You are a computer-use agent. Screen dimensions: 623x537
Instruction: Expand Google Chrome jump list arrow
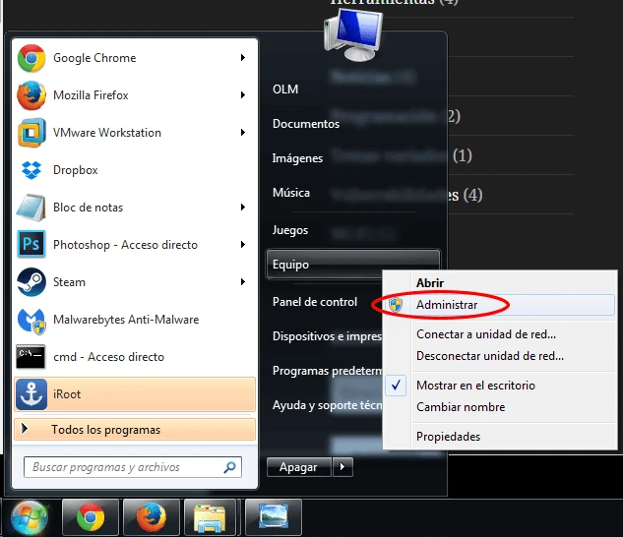pyautogui.click(x=243, y=58)
